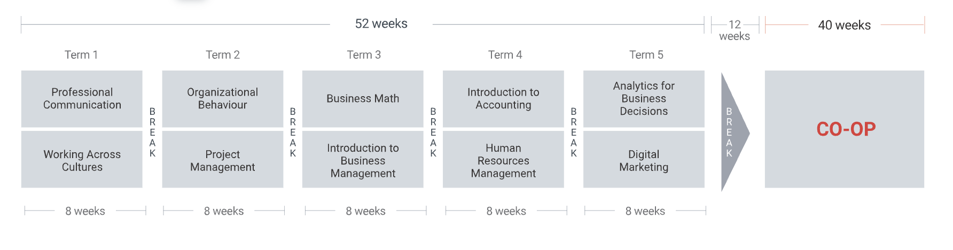
Task: Click the Term 3 heading
Action: click(364, 55)
